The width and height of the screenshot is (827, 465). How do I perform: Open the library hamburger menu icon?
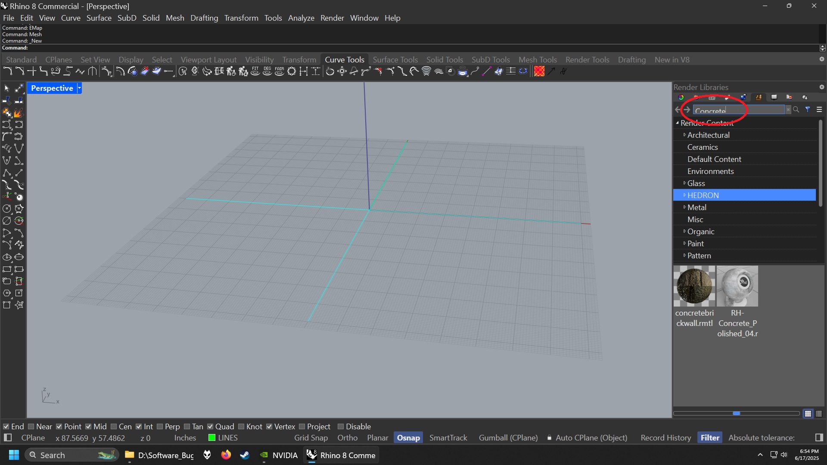pos(819,110)
